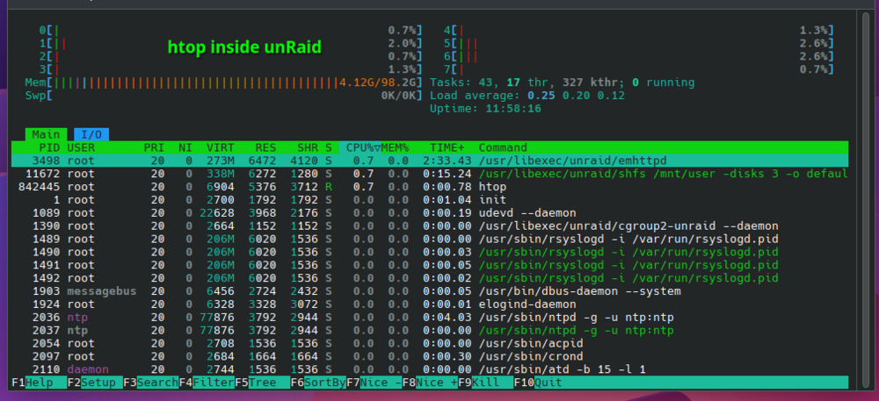Sort by USER column header
Viewport: 879px width, 401px height.
[x=81, y=147]
